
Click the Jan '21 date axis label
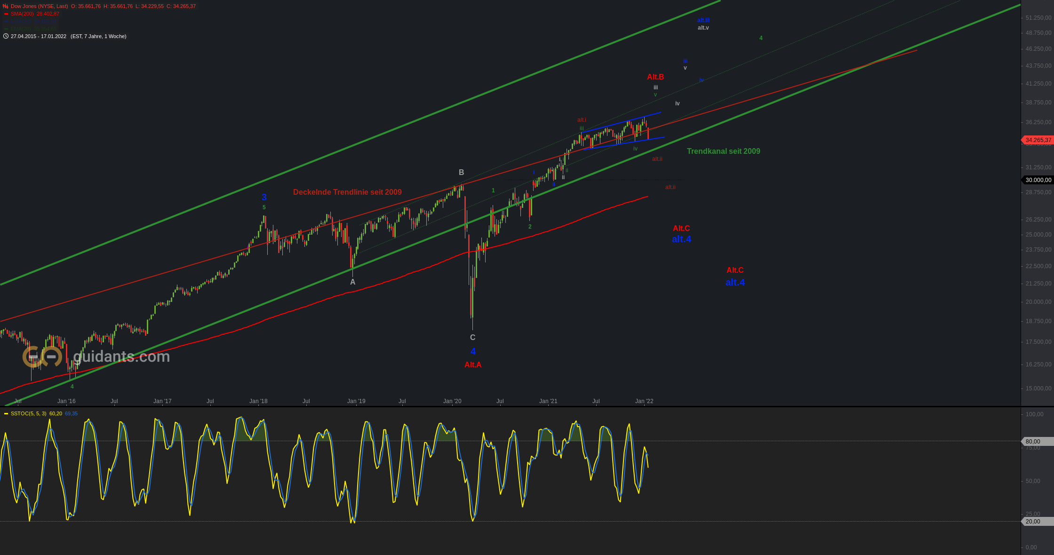coord(548,401)
